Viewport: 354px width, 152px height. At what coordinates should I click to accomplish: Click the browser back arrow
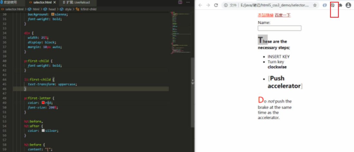click(x=200, y=5)
